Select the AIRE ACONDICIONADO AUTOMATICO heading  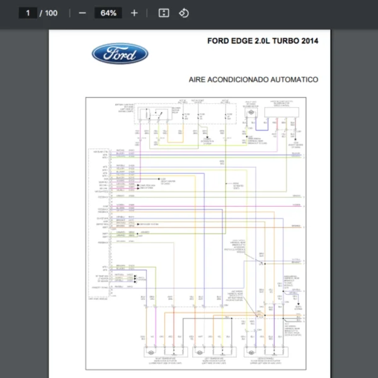(253, 80)
